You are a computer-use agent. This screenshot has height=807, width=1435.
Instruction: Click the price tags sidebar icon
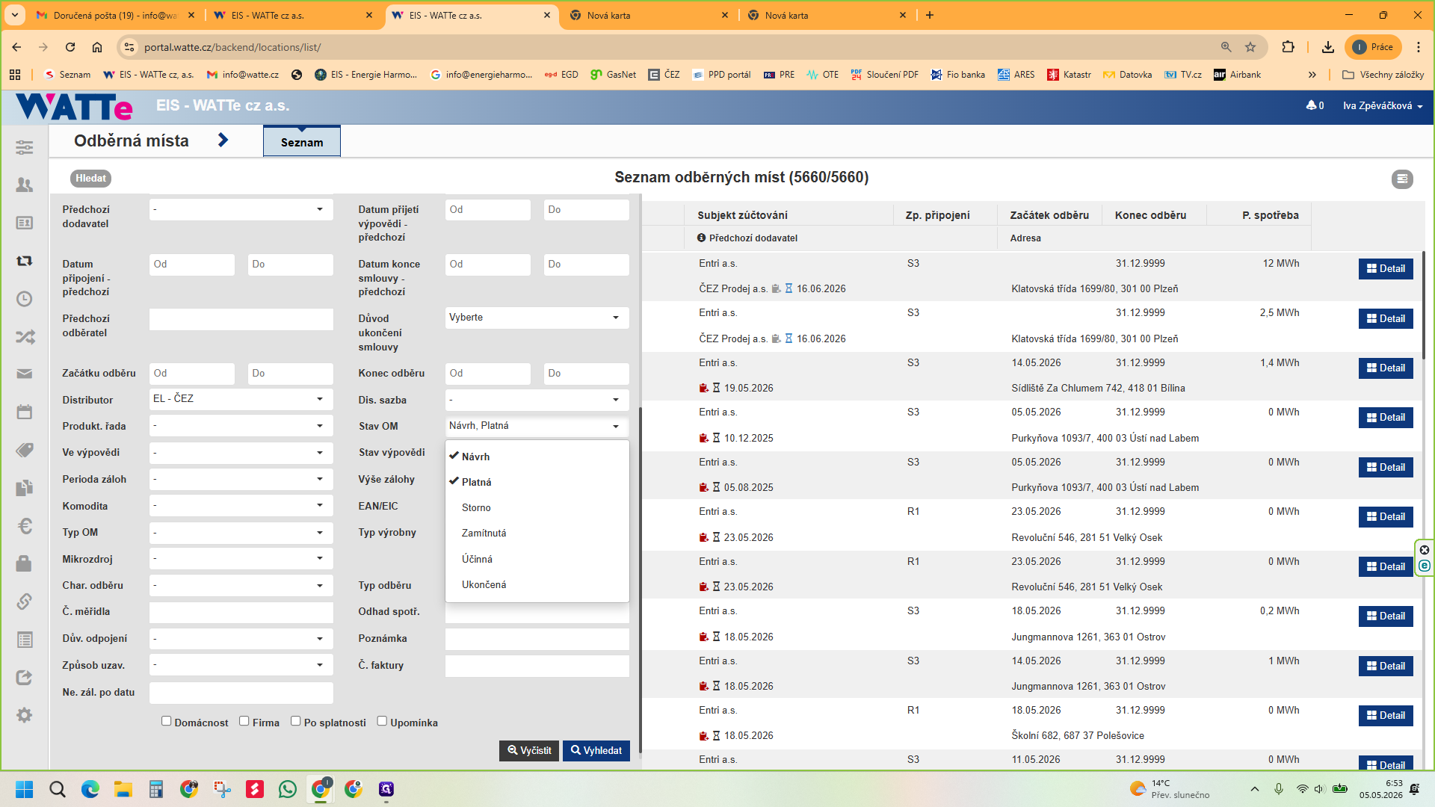(25, 450)
